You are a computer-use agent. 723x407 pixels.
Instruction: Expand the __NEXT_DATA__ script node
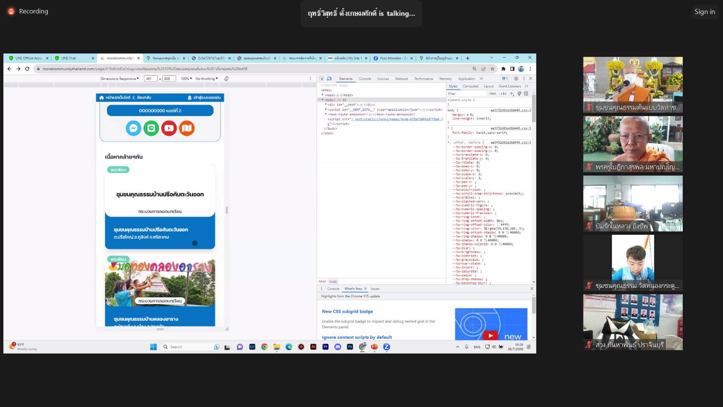[326, 110]
